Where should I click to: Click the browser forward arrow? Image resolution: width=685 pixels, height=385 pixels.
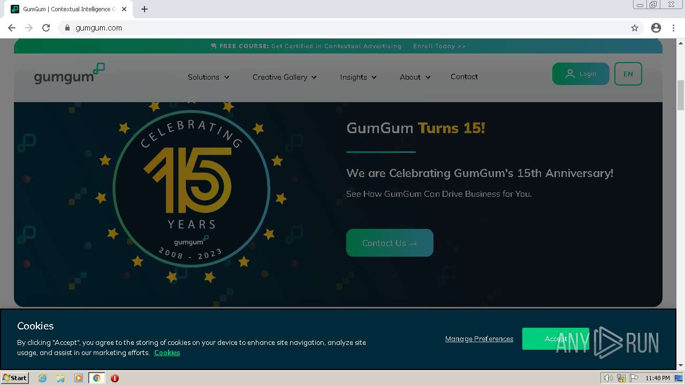coord(29,28)
